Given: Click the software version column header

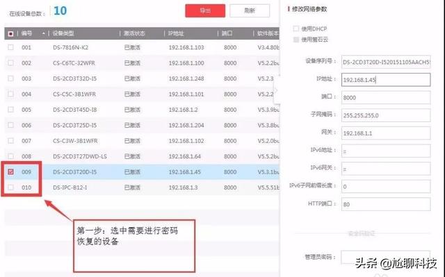Looking at the screenshot, I should pyautogui.click(x=268, y=33).
